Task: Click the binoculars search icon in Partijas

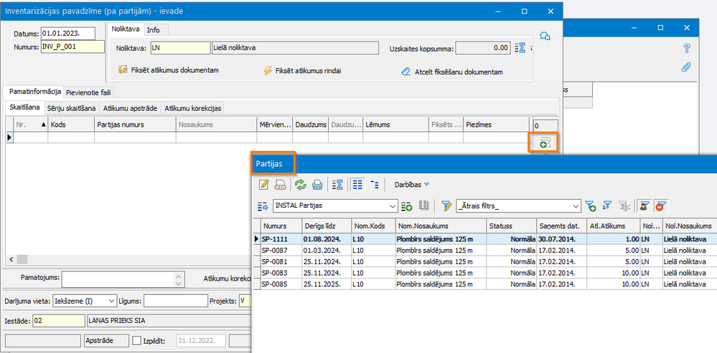Action: pos(280,185)
